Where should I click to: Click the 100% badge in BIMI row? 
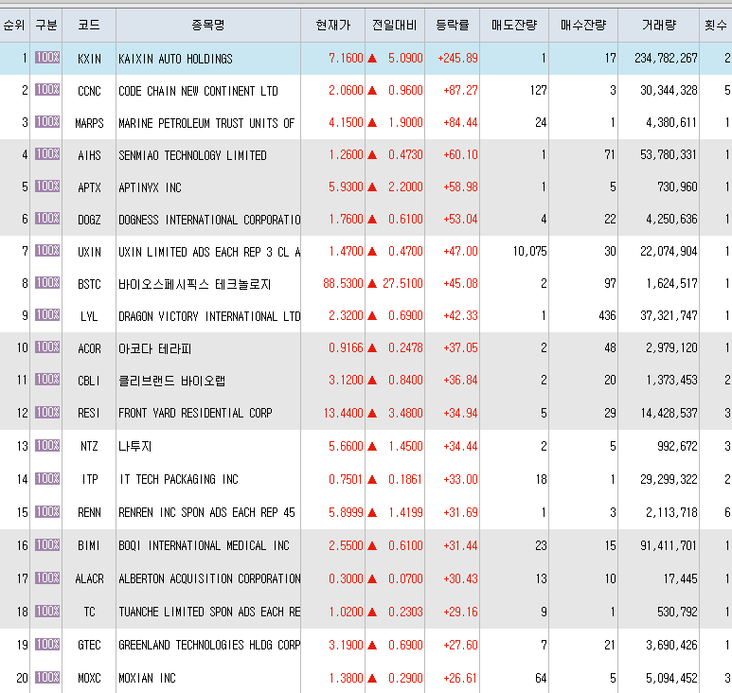coord(47,545)
